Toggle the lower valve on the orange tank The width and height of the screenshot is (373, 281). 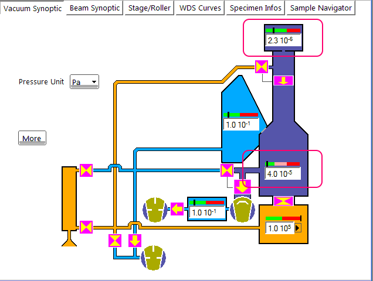click(x=86, y=227)
